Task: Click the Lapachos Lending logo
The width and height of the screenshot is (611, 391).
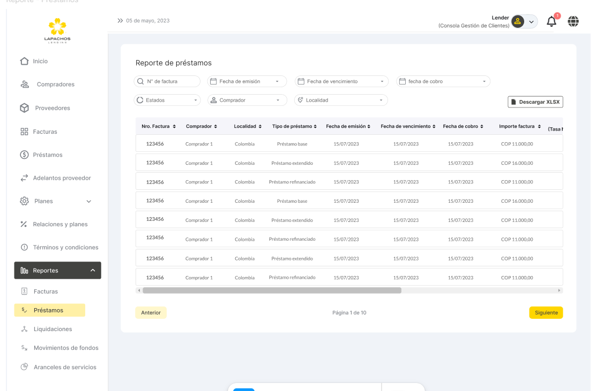Action: [x=57, y=30]
